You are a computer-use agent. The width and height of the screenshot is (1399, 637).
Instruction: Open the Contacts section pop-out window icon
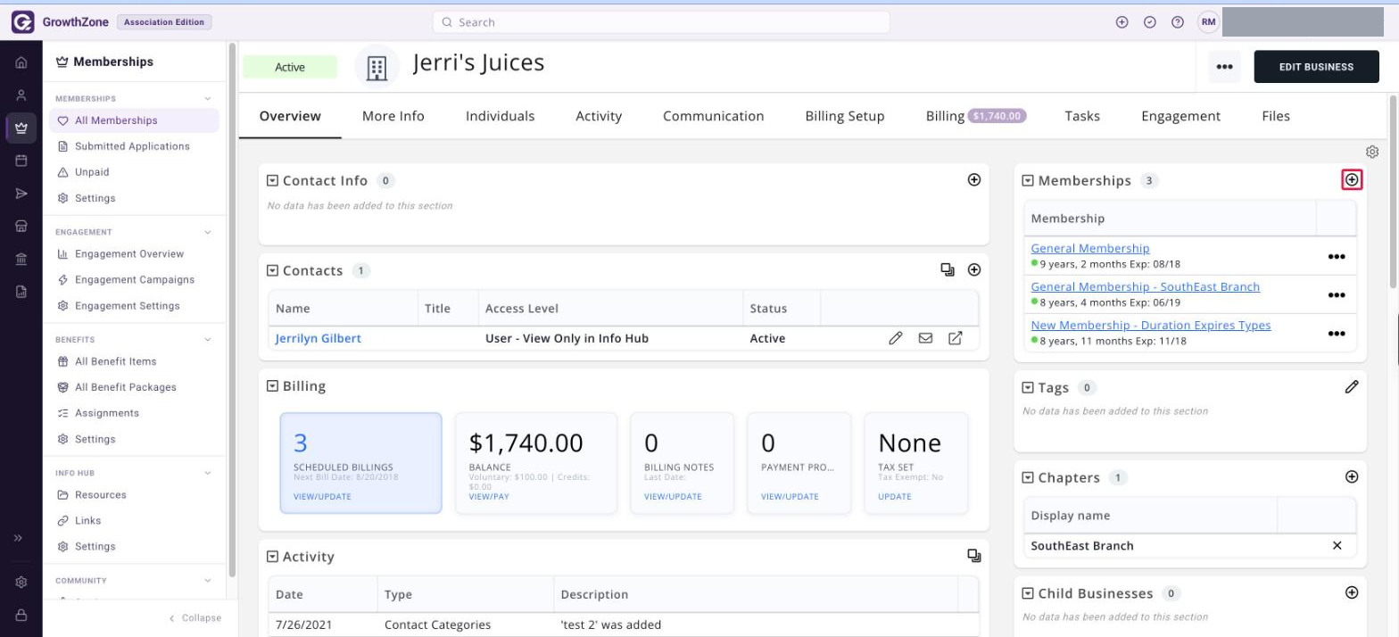pyautogui.click(x=948, y=269)
